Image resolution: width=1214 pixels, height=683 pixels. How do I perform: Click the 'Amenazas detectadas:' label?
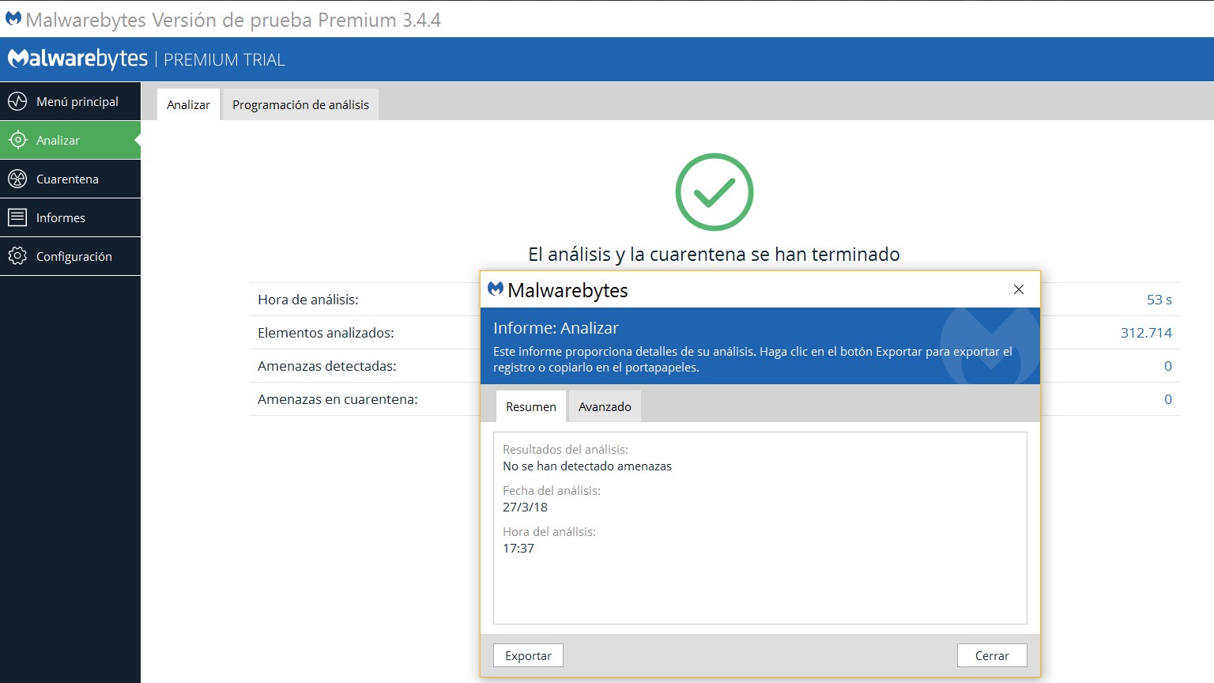tap(327, 366)
